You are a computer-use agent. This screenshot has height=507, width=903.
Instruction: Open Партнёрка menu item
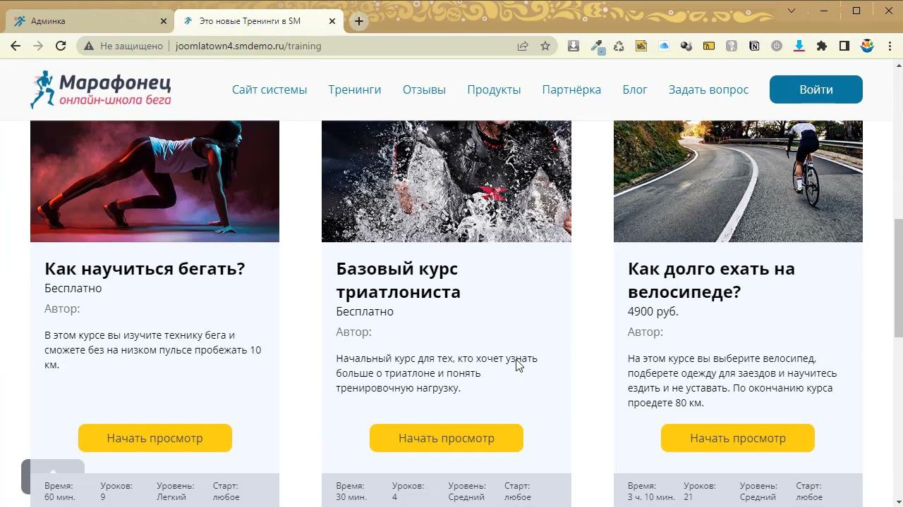pos(571,89)
